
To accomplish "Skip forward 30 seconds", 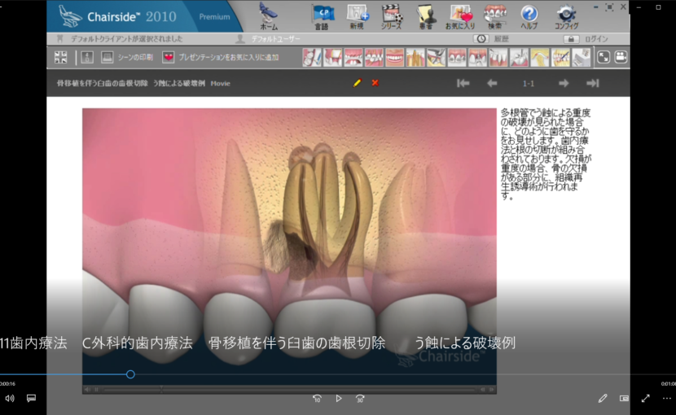I will pos(360,399).
